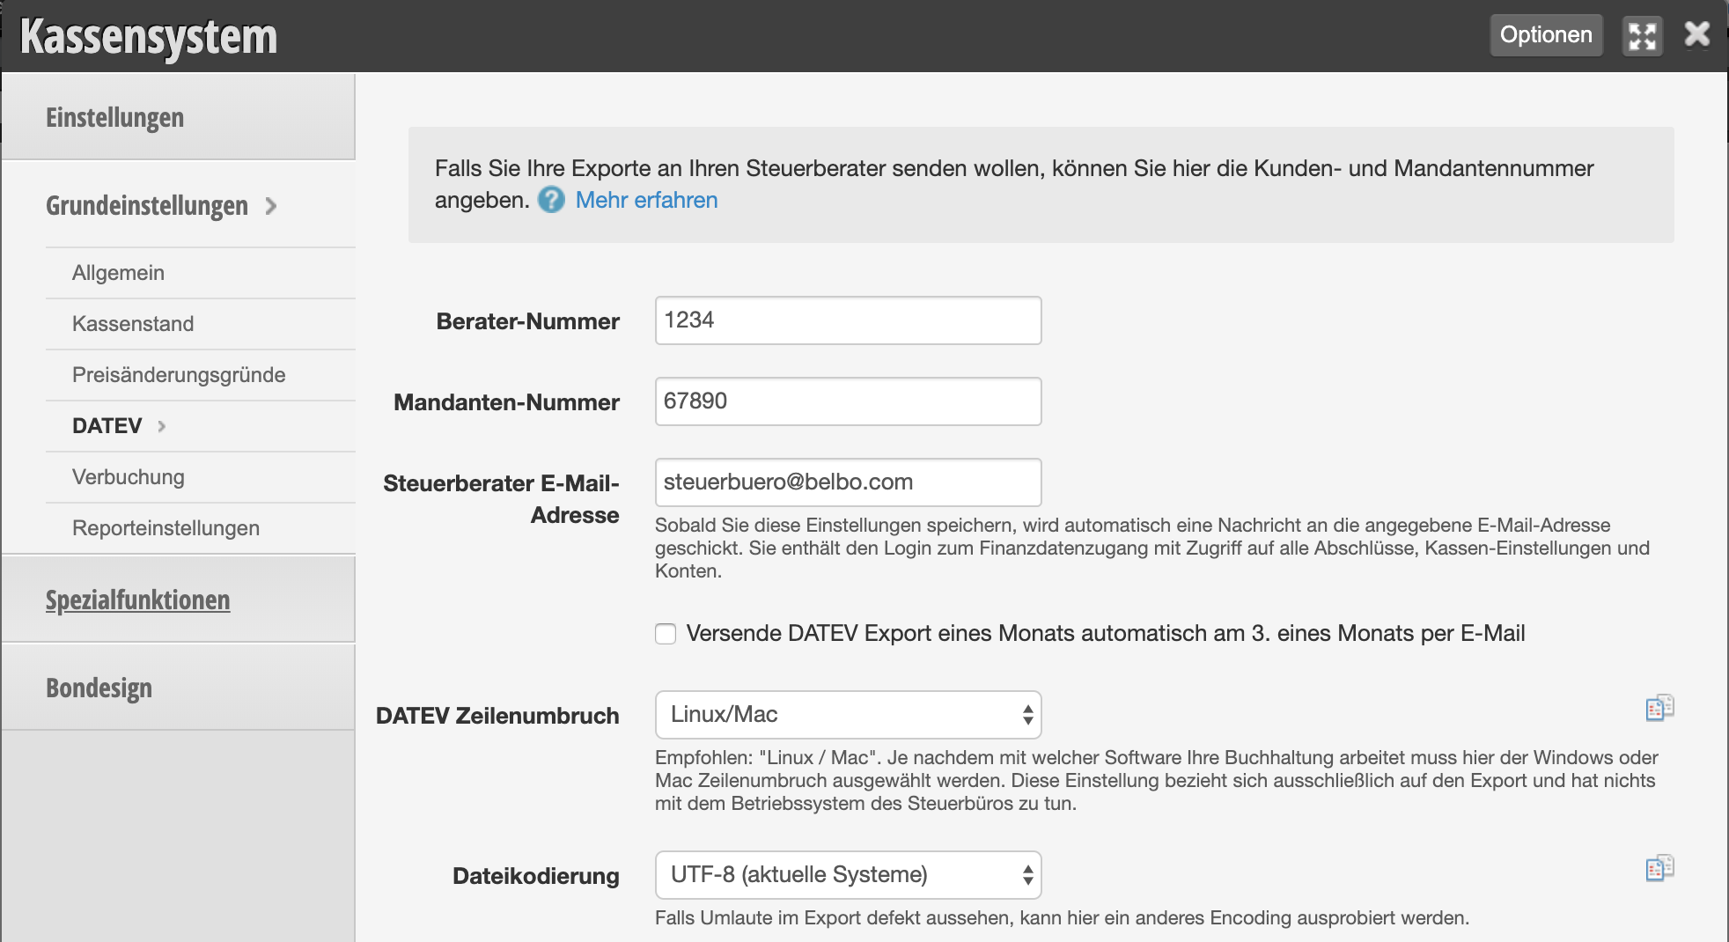Enable automatic monthly DATEV export checkbox
The height and width of the screenshot is (942, 1729).
[x=666, y=634]
